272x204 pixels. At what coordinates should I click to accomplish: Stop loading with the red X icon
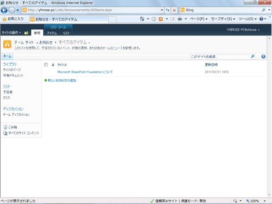[174, 10]
